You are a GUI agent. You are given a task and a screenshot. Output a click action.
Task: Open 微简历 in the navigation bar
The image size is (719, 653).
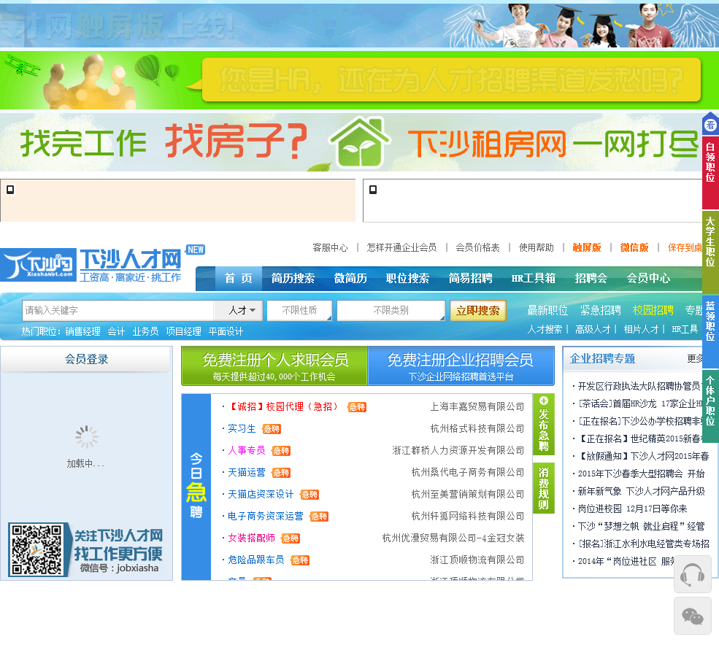click(x=350, y=278)
